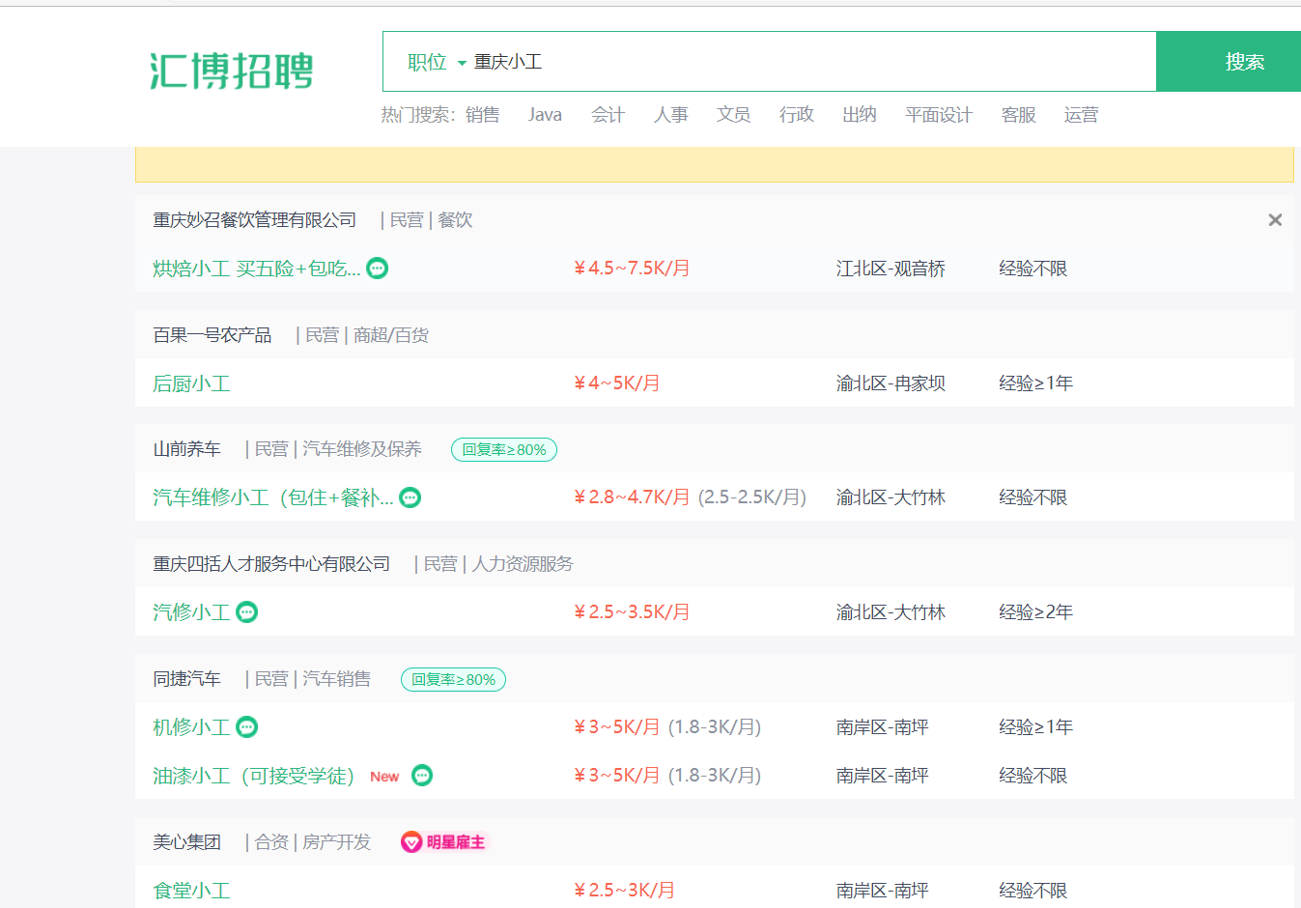Select hot search term 出纳
1301x908 pixels.
860,115
